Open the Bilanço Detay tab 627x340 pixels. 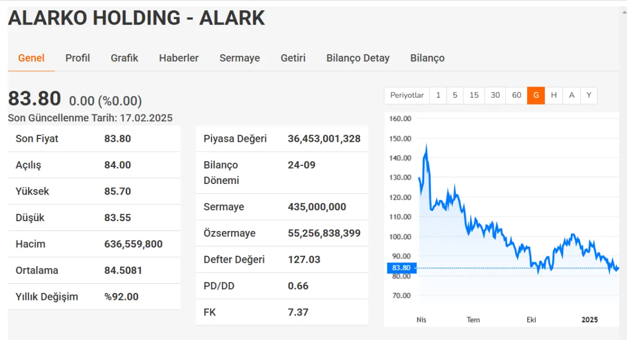[358, 58]
